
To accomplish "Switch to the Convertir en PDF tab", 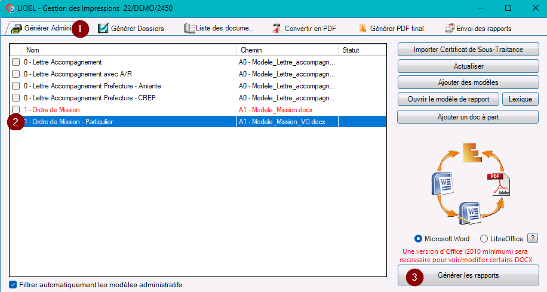I will click(305, 29).
